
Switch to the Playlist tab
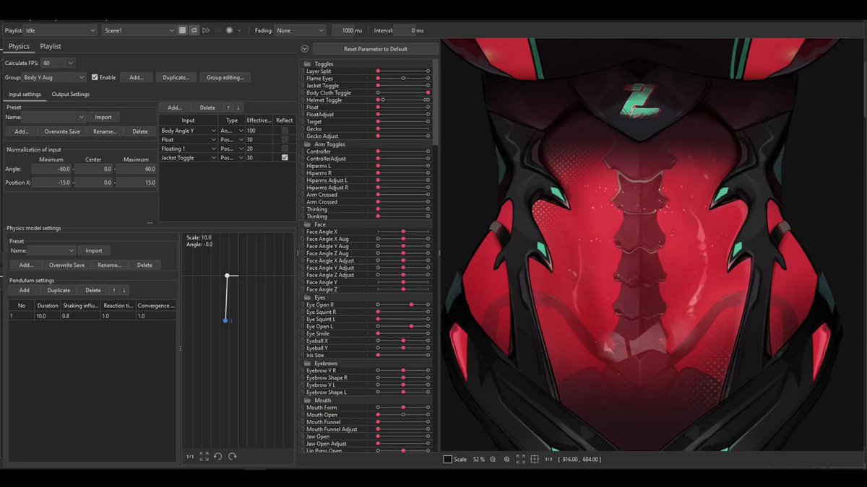tap(51, 46)
